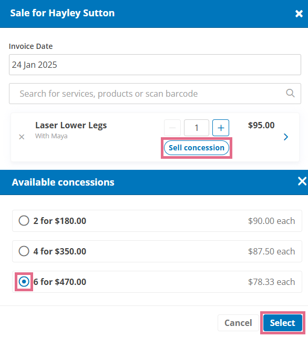Click the quantity value field

197,128
